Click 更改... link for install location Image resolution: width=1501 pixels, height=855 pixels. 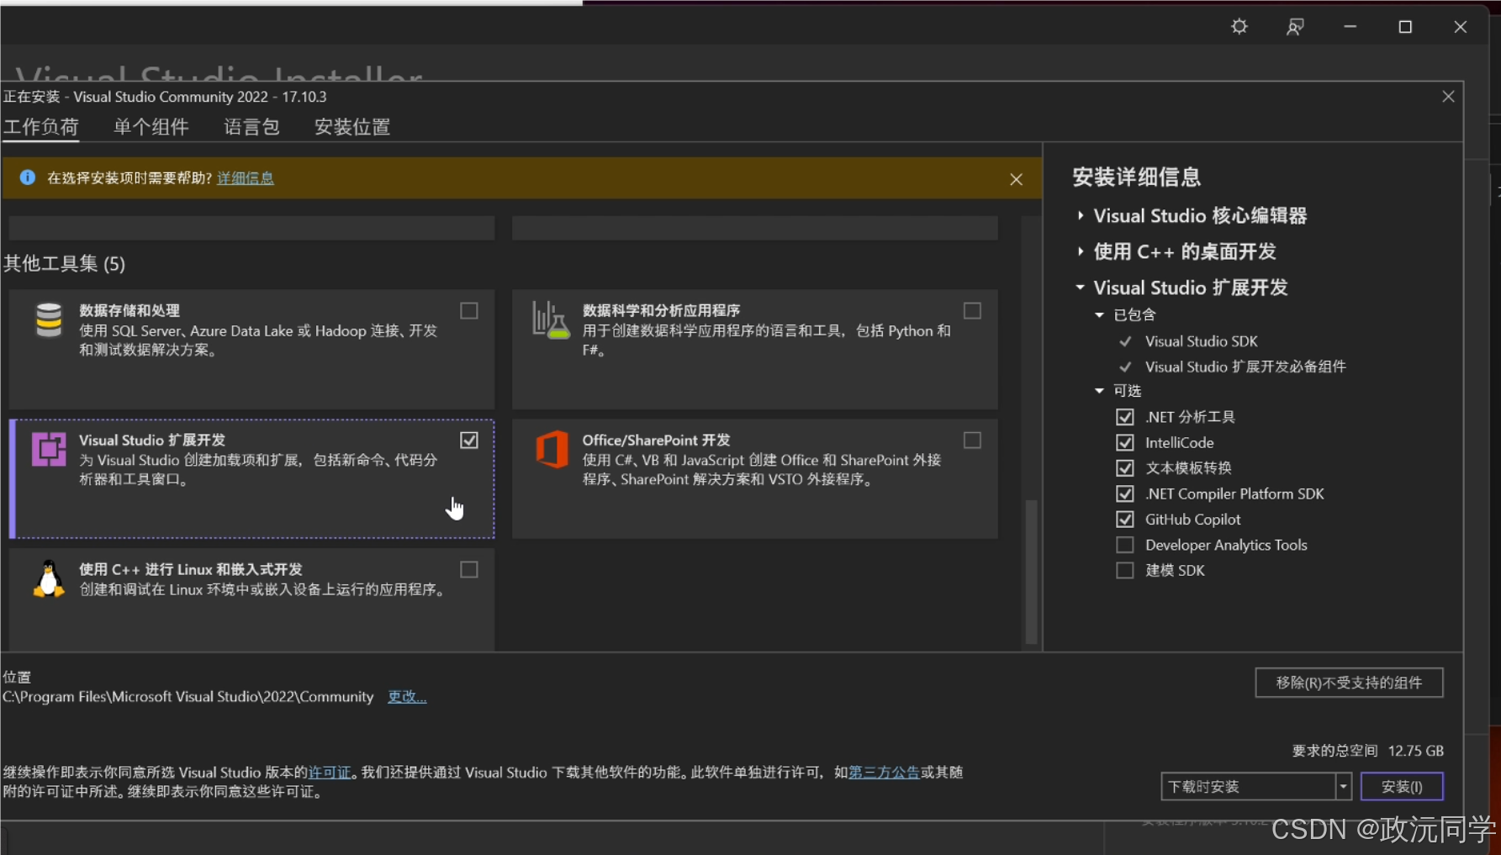click(x=407, y=696)
